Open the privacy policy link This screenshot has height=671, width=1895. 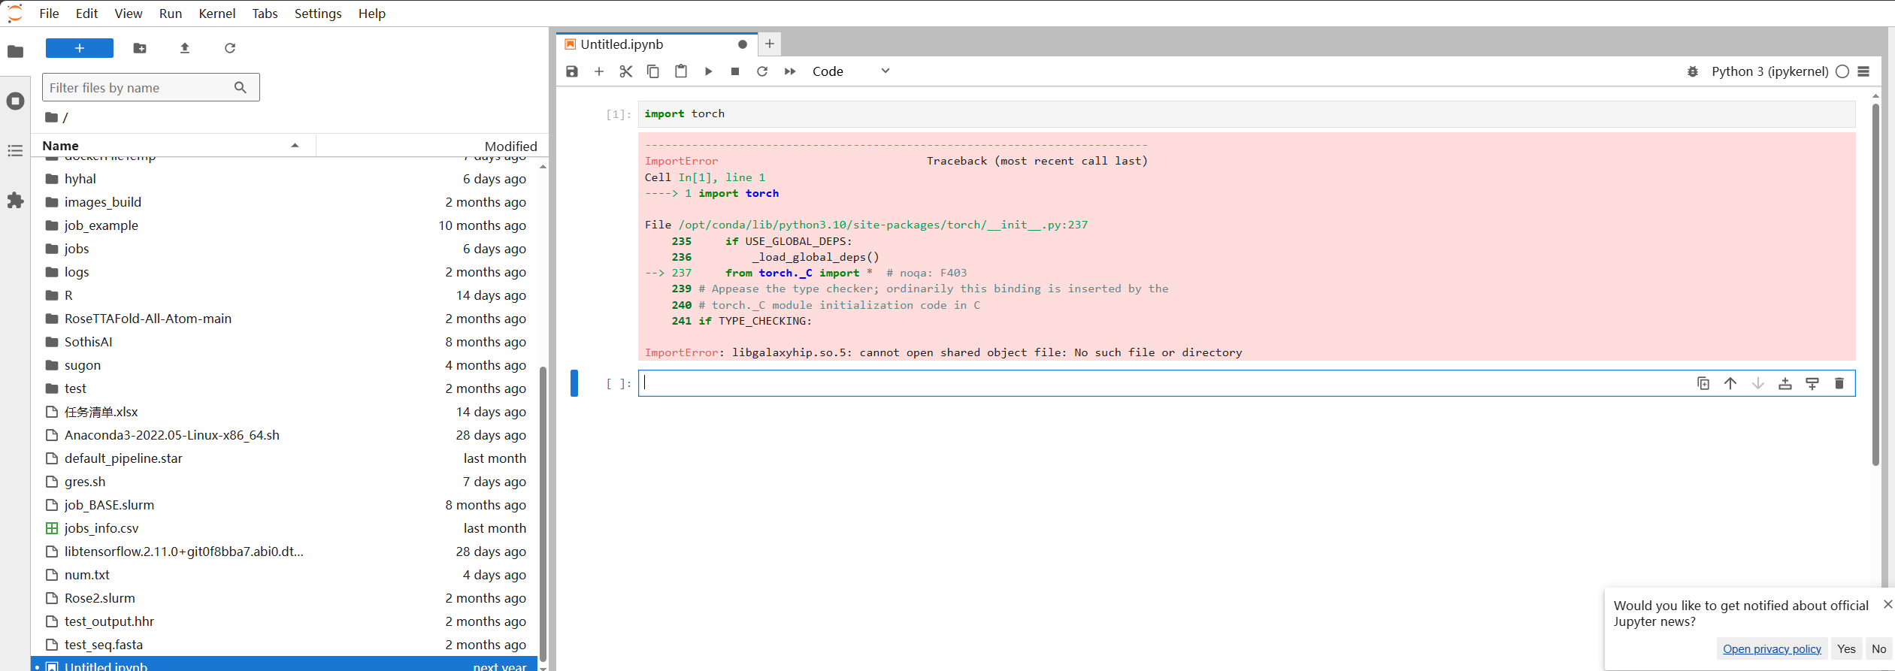[1772, 648]
